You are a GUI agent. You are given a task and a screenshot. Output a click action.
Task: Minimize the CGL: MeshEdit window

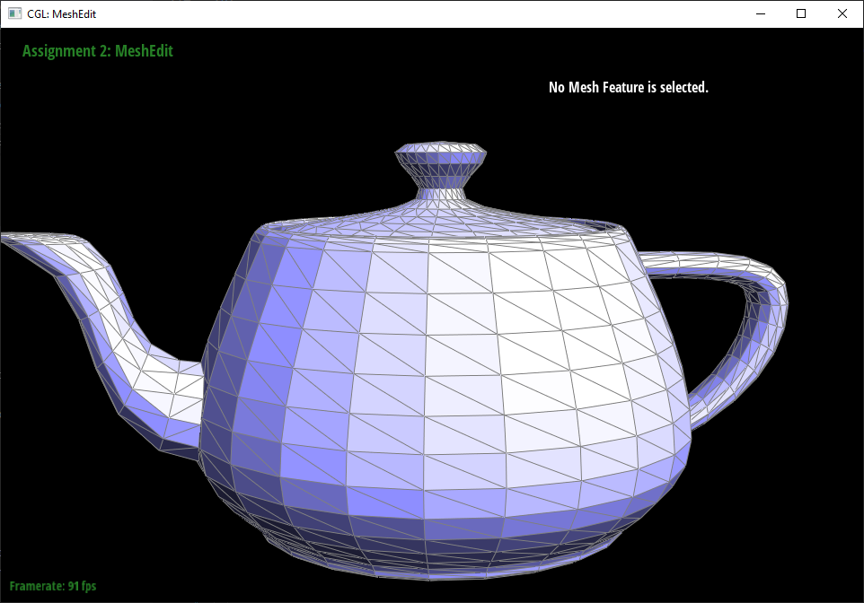click(760, 13)
